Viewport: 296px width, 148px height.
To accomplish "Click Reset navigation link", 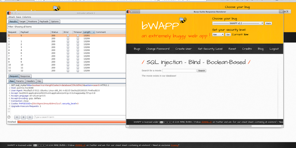I will pos(232,49).
